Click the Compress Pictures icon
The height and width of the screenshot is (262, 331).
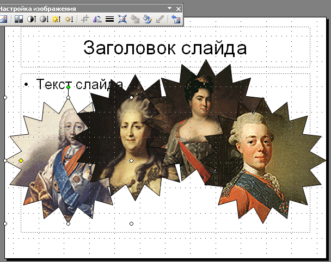point(122,19)
